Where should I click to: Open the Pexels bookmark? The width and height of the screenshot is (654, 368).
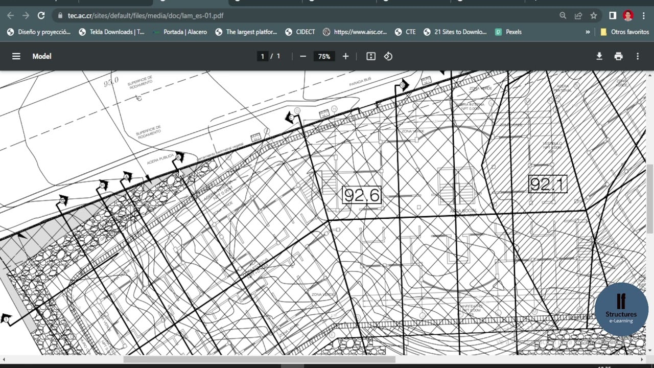[x=508, y=32]
